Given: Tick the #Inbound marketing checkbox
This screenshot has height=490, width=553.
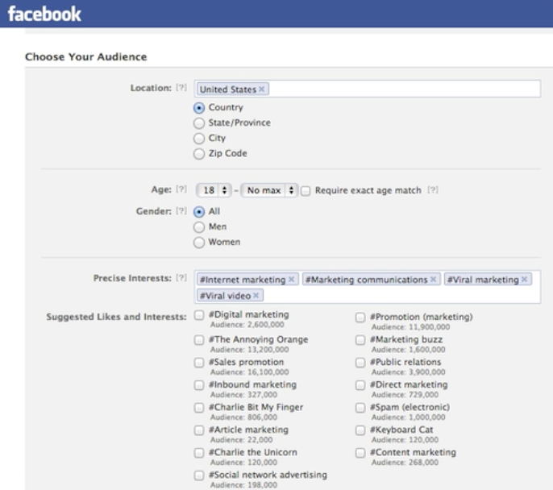Looking at the screenshot, I should click(199, 385).
